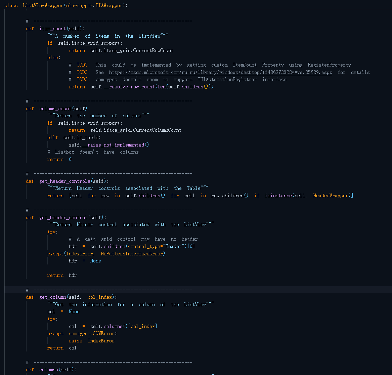Click the TODO comment about IUIAutomationRegistrar interface
392x375 pixels.
coord(178,80)
